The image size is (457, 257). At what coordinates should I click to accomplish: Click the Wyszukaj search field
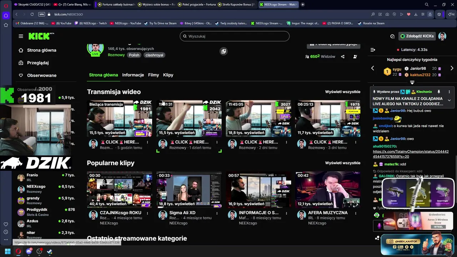235,36
